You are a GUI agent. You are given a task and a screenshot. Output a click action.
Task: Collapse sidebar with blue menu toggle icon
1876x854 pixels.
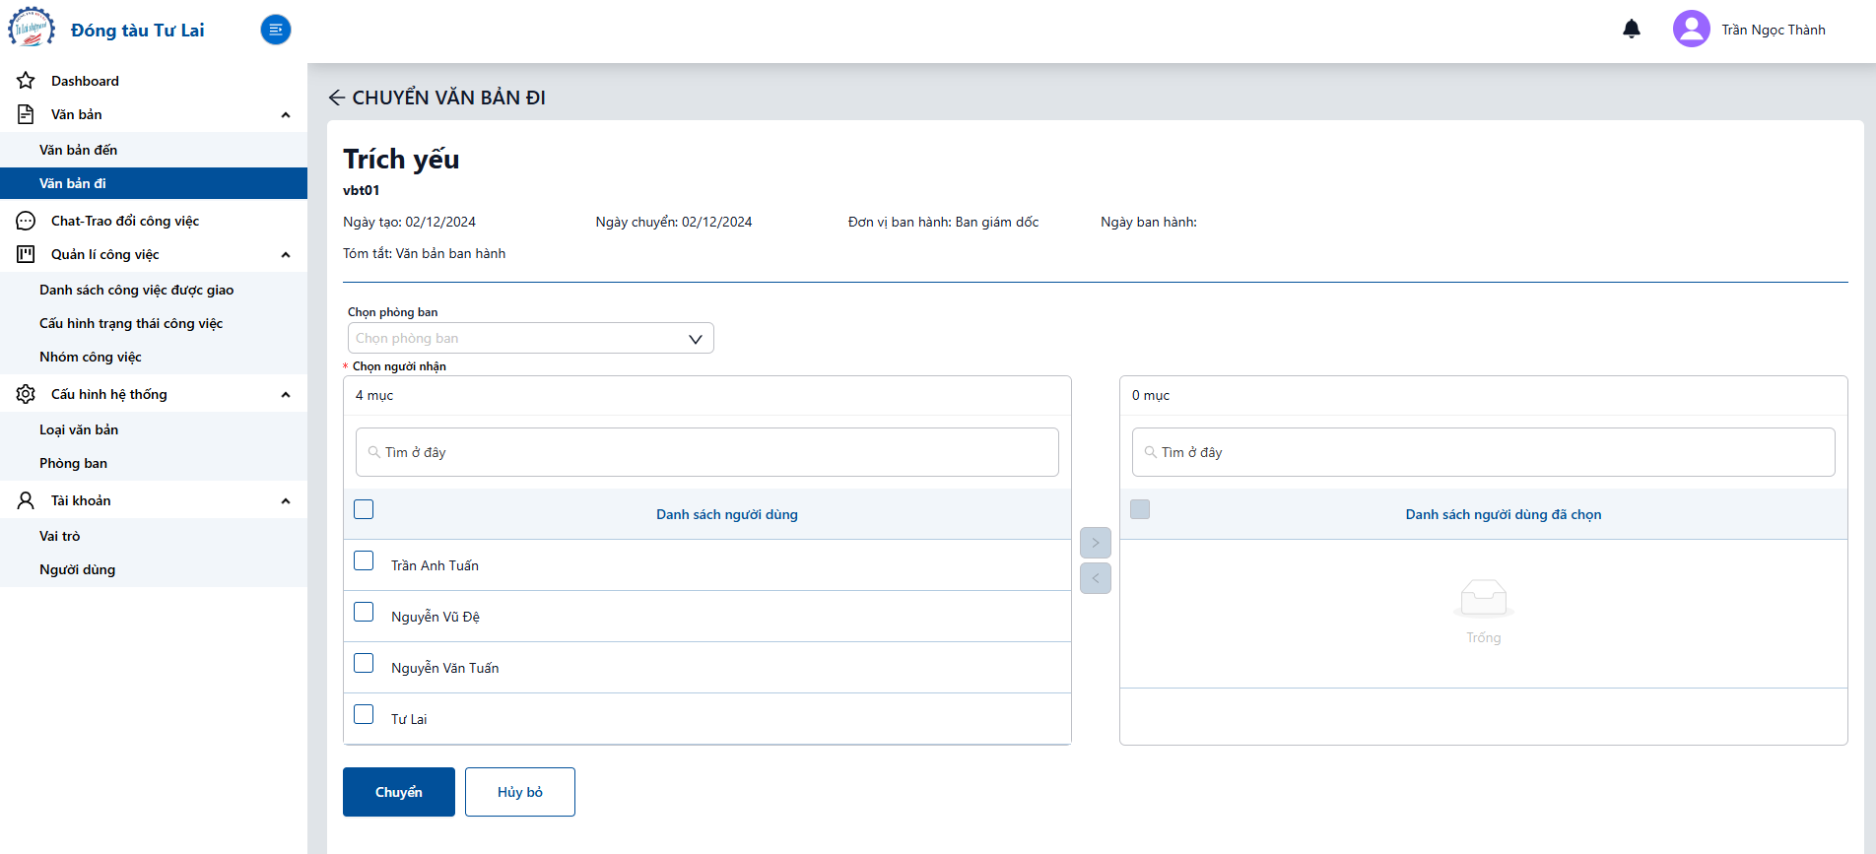tap(276, 30)
